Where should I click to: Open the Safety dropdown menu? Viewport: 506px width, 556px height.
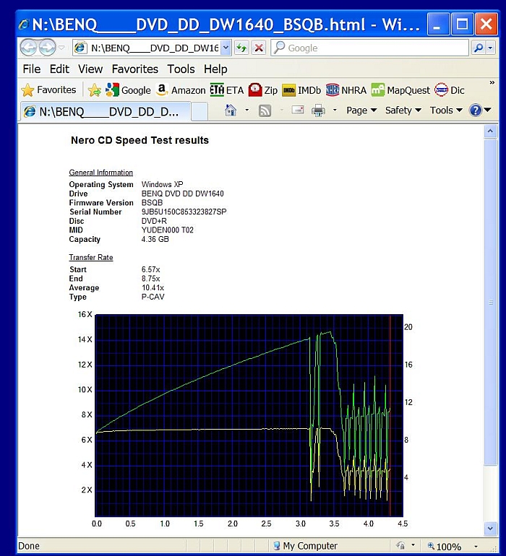pos(403,110)
